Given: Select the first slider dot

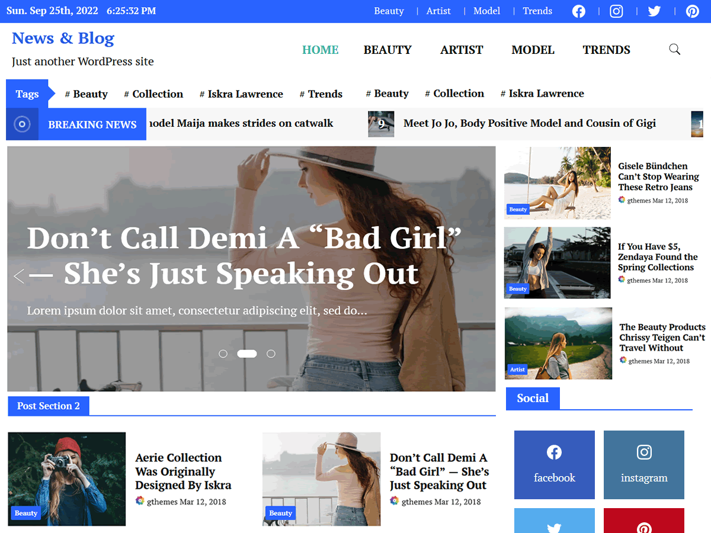Looking at the screenshot, I should (x=223, y=354).
